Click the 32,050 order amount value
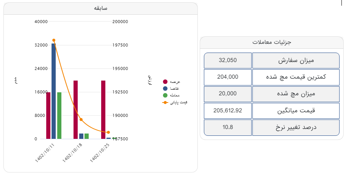Viewport: 346px width, 174px height. coord(228,61)
